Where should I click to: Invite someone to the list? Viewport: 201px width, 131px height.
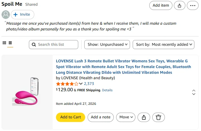(x=22, y=14)
